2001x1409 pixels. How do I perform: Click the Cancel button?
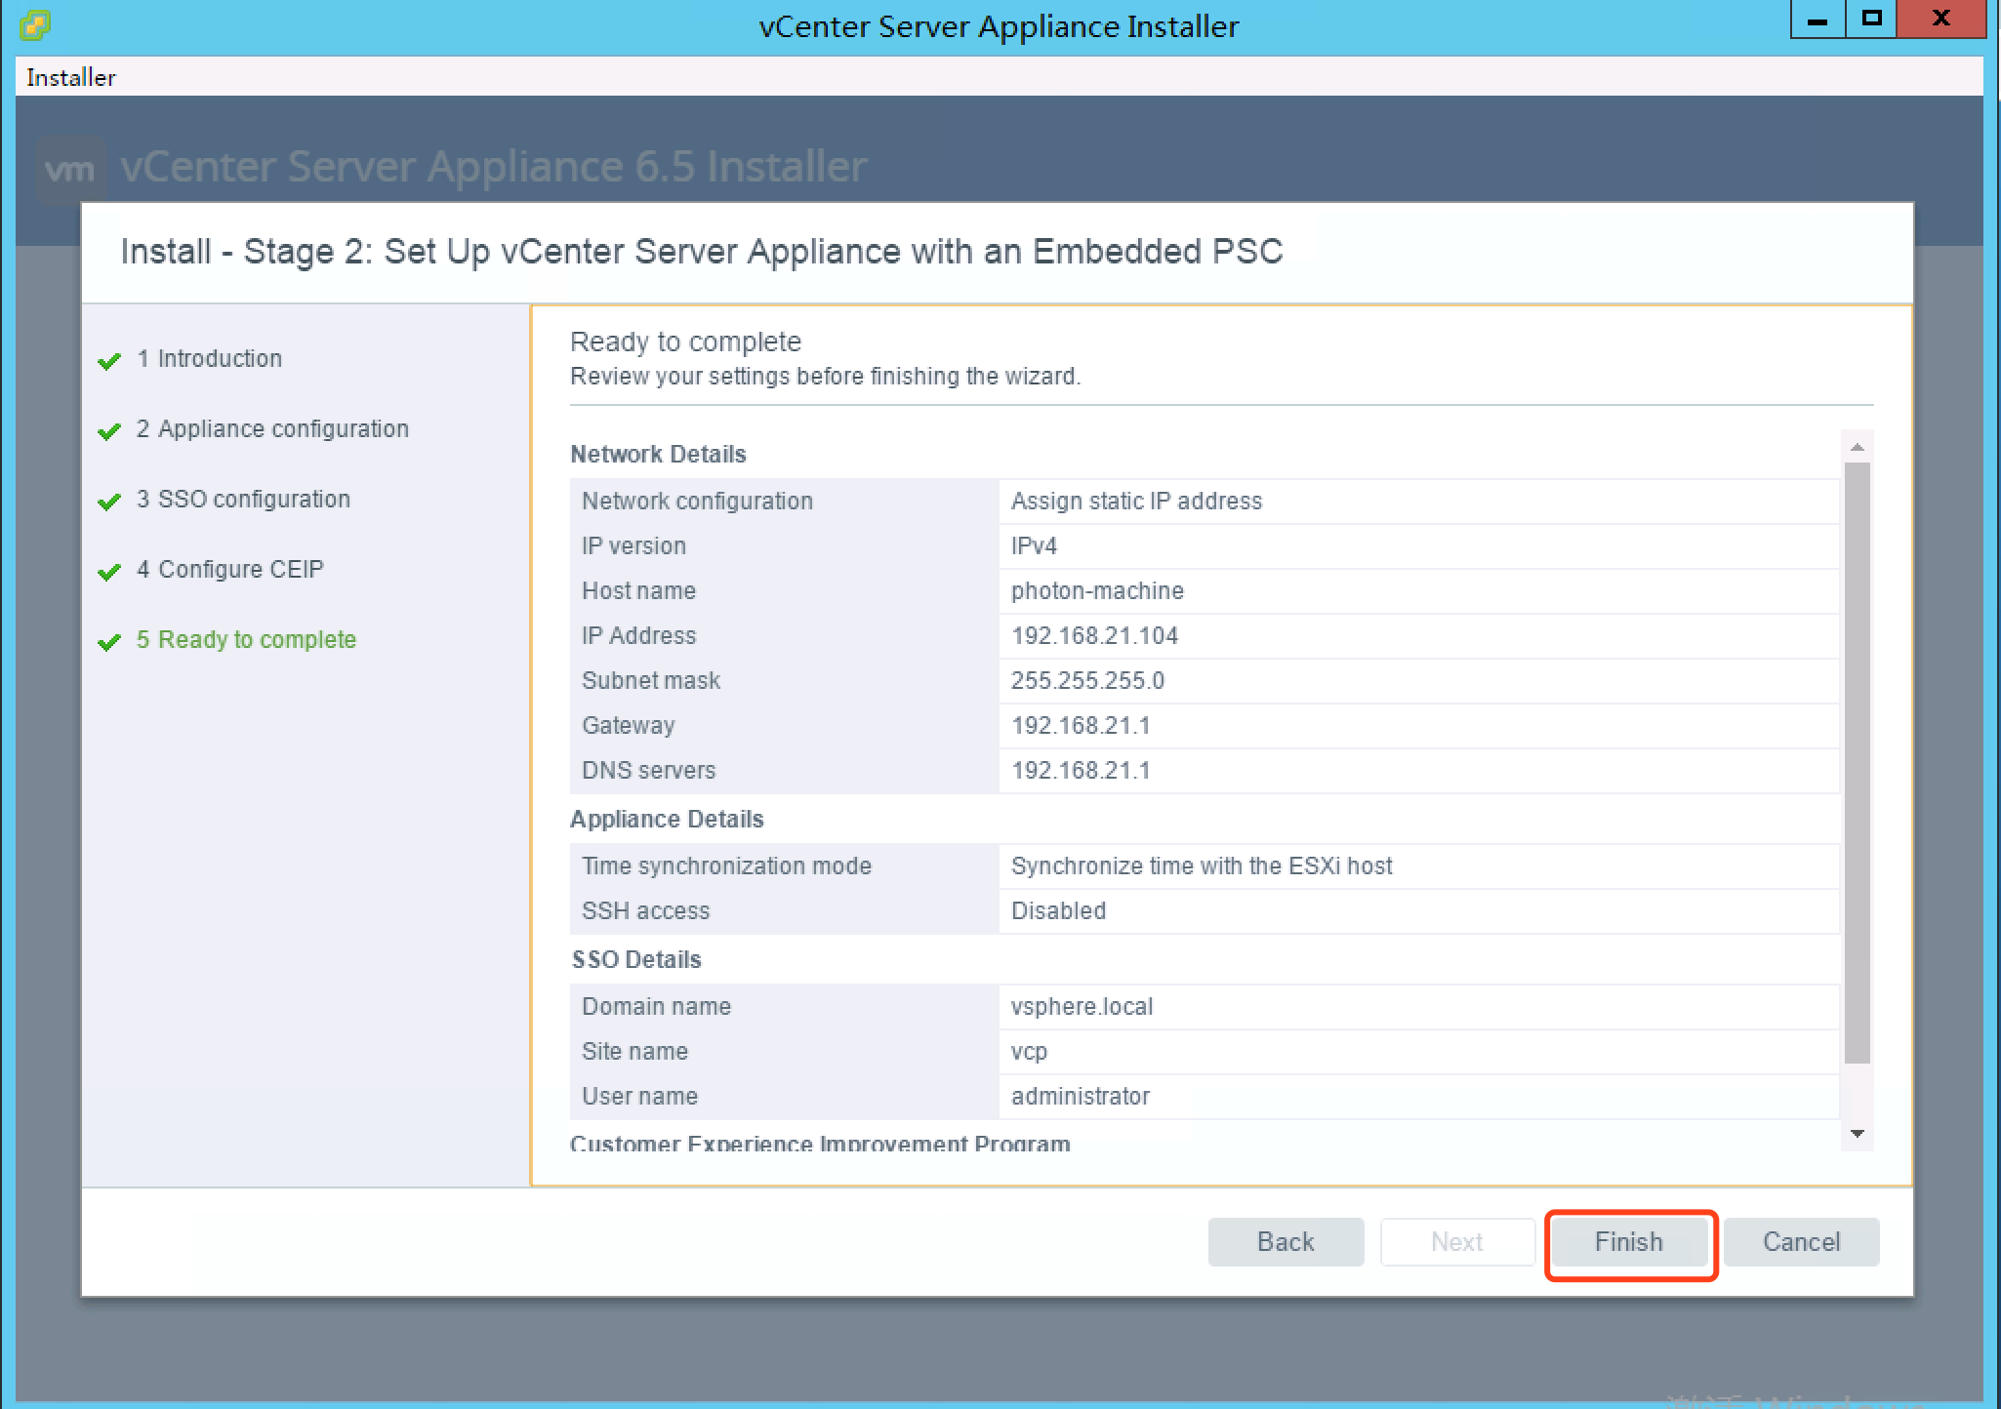(x=1801, y=1242)
